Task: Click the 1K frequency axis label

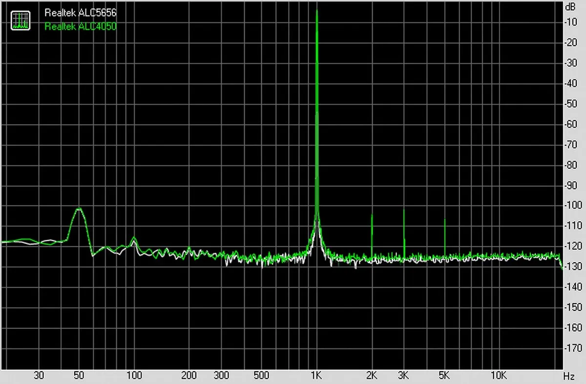Action: pos(316,376)
